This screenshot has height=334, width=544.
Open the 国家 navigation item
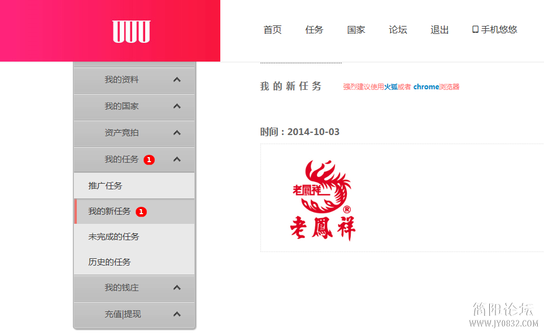pyautogui.click(x=356, y=29)
